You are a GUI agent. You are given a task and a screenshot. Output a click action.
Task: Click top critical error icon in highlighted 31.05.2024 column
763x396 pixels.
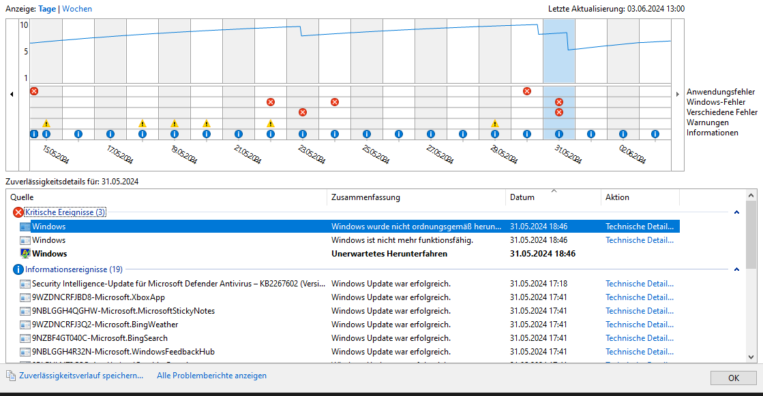coord(558,102)
